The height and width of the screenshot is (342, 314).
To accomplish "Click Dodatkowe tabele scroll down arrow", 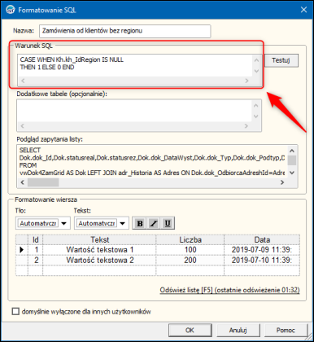I will click(255, 116).
